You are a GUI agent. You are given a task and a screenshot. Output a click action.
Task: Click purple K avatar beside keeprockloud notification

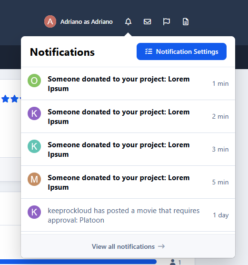[x=34, y=212]
